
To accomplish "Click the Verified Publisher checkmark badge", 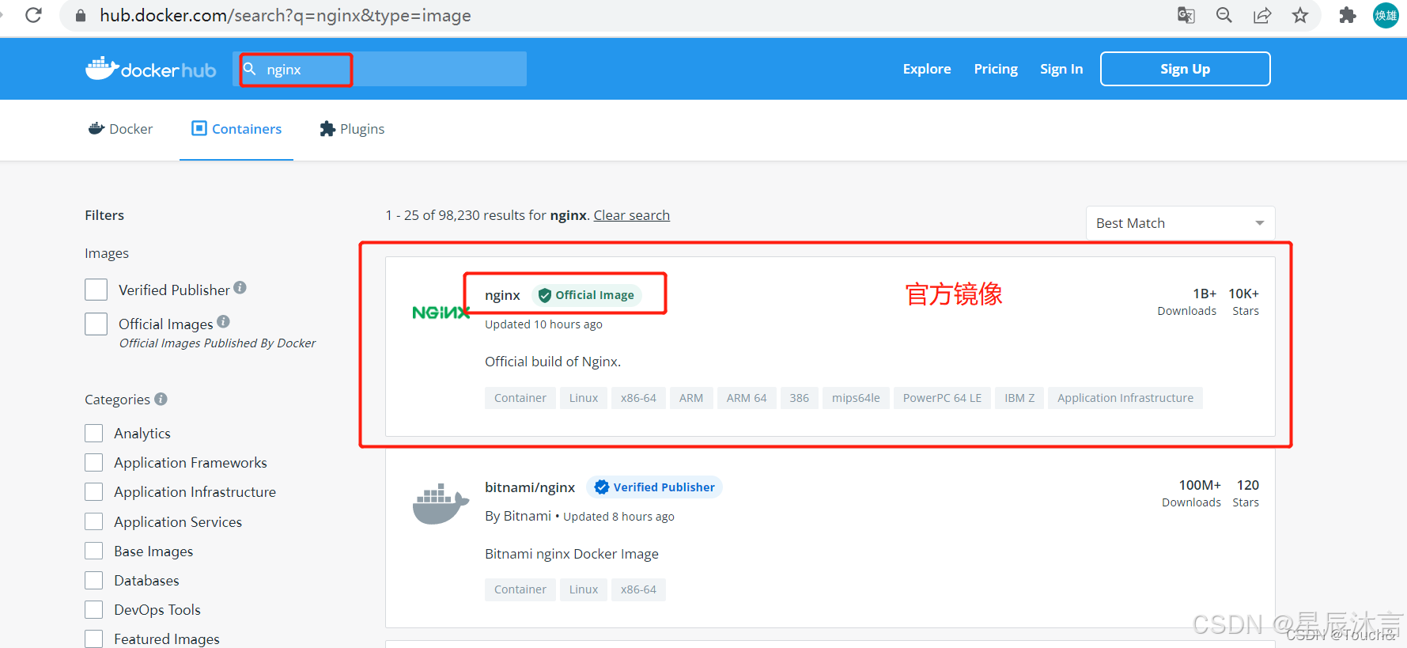I will pos(655,487).
